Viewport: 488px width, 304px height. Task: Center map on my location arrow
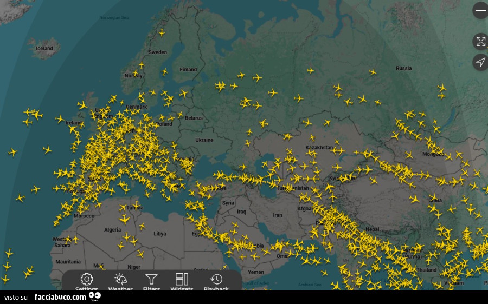click(x=480, y=62)
